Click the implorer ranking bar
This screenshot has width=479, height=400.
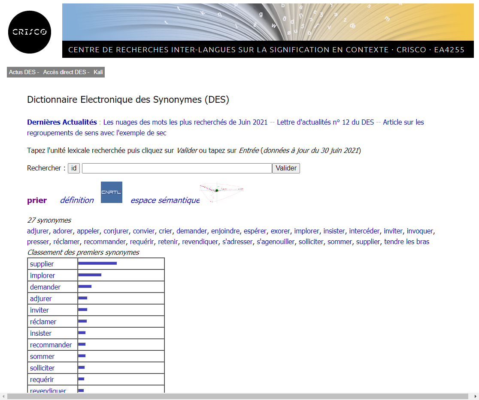[90, 275]
